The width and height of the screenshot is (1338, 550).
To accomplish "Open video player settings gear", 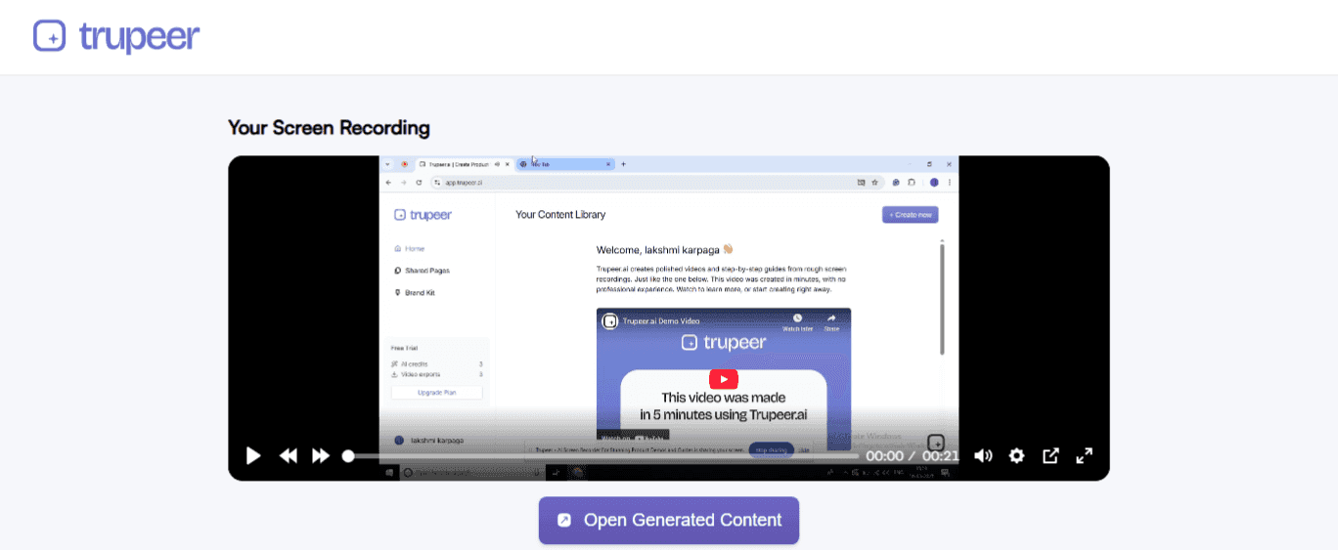I will tap(1017, 455).
